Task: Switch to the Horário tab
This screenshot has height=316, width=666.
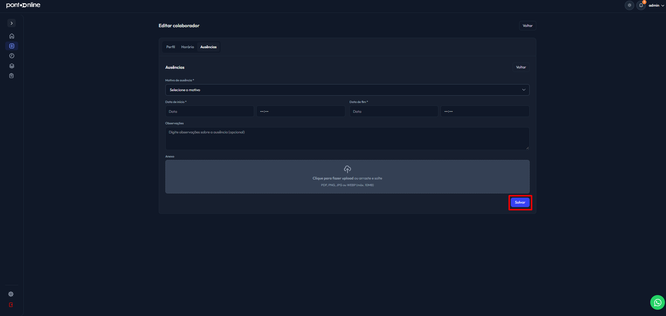Action: pos(188,47)
